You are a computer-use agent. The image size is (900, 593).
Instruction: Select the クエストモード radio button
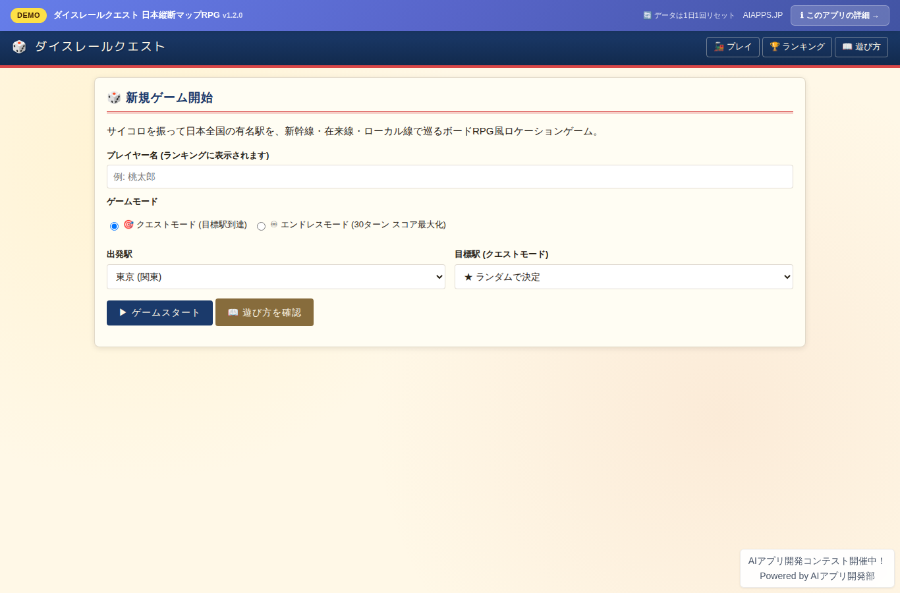pyautogui.click(x=114, y=226)
